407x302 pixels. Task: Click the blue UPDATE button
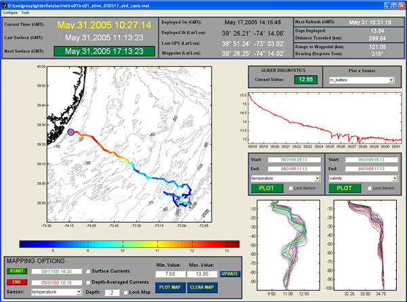pyautogui.click(x=229, y=274)
